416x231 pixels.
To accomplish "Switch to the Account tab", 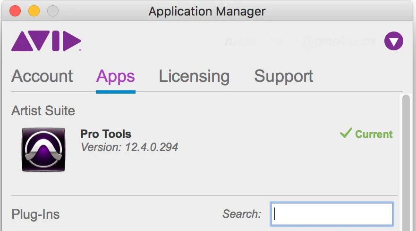I will 42,76.
